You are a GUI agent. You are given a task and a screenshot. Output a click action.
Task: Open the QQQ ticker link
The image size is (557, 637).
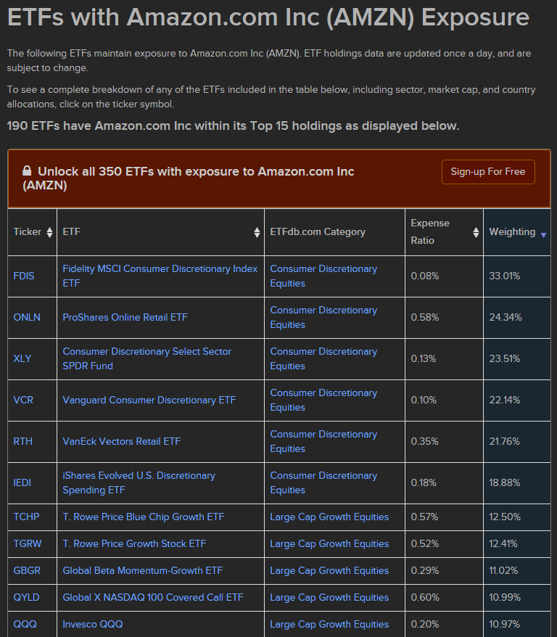pos(25,625)
